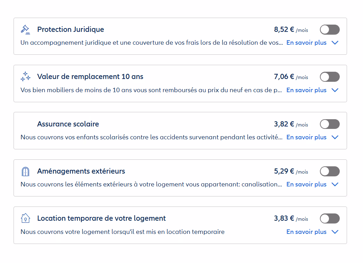The height and width of the screenshot is (263, 363).
Task: Expand the Valeur de remplacement chevron arrow
Action: coord(335,90)
